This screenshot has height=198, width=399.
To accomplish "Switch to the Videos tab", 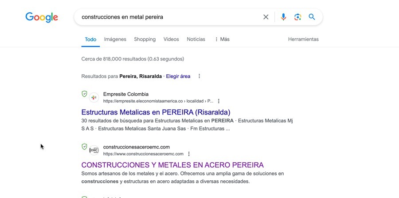I will click(171, 39).
